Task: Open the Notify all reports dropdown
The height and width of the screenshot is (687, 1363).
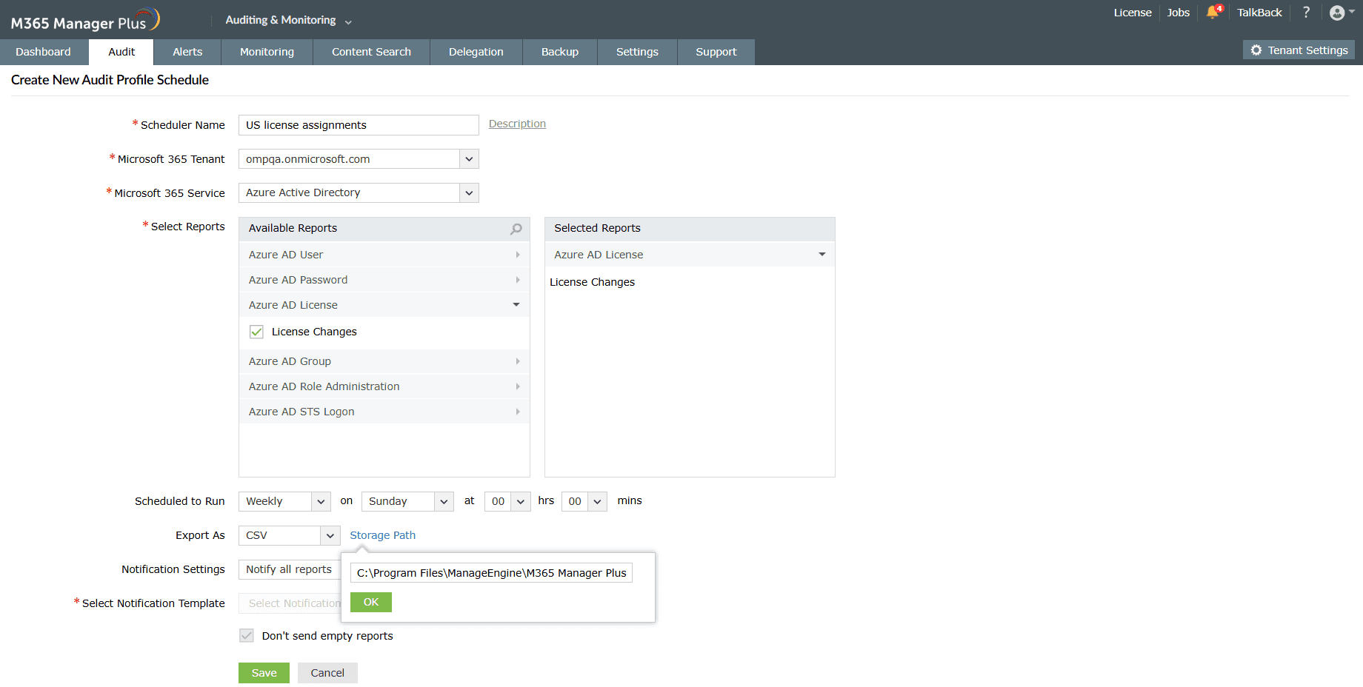Action: click(x=290, y=569)
